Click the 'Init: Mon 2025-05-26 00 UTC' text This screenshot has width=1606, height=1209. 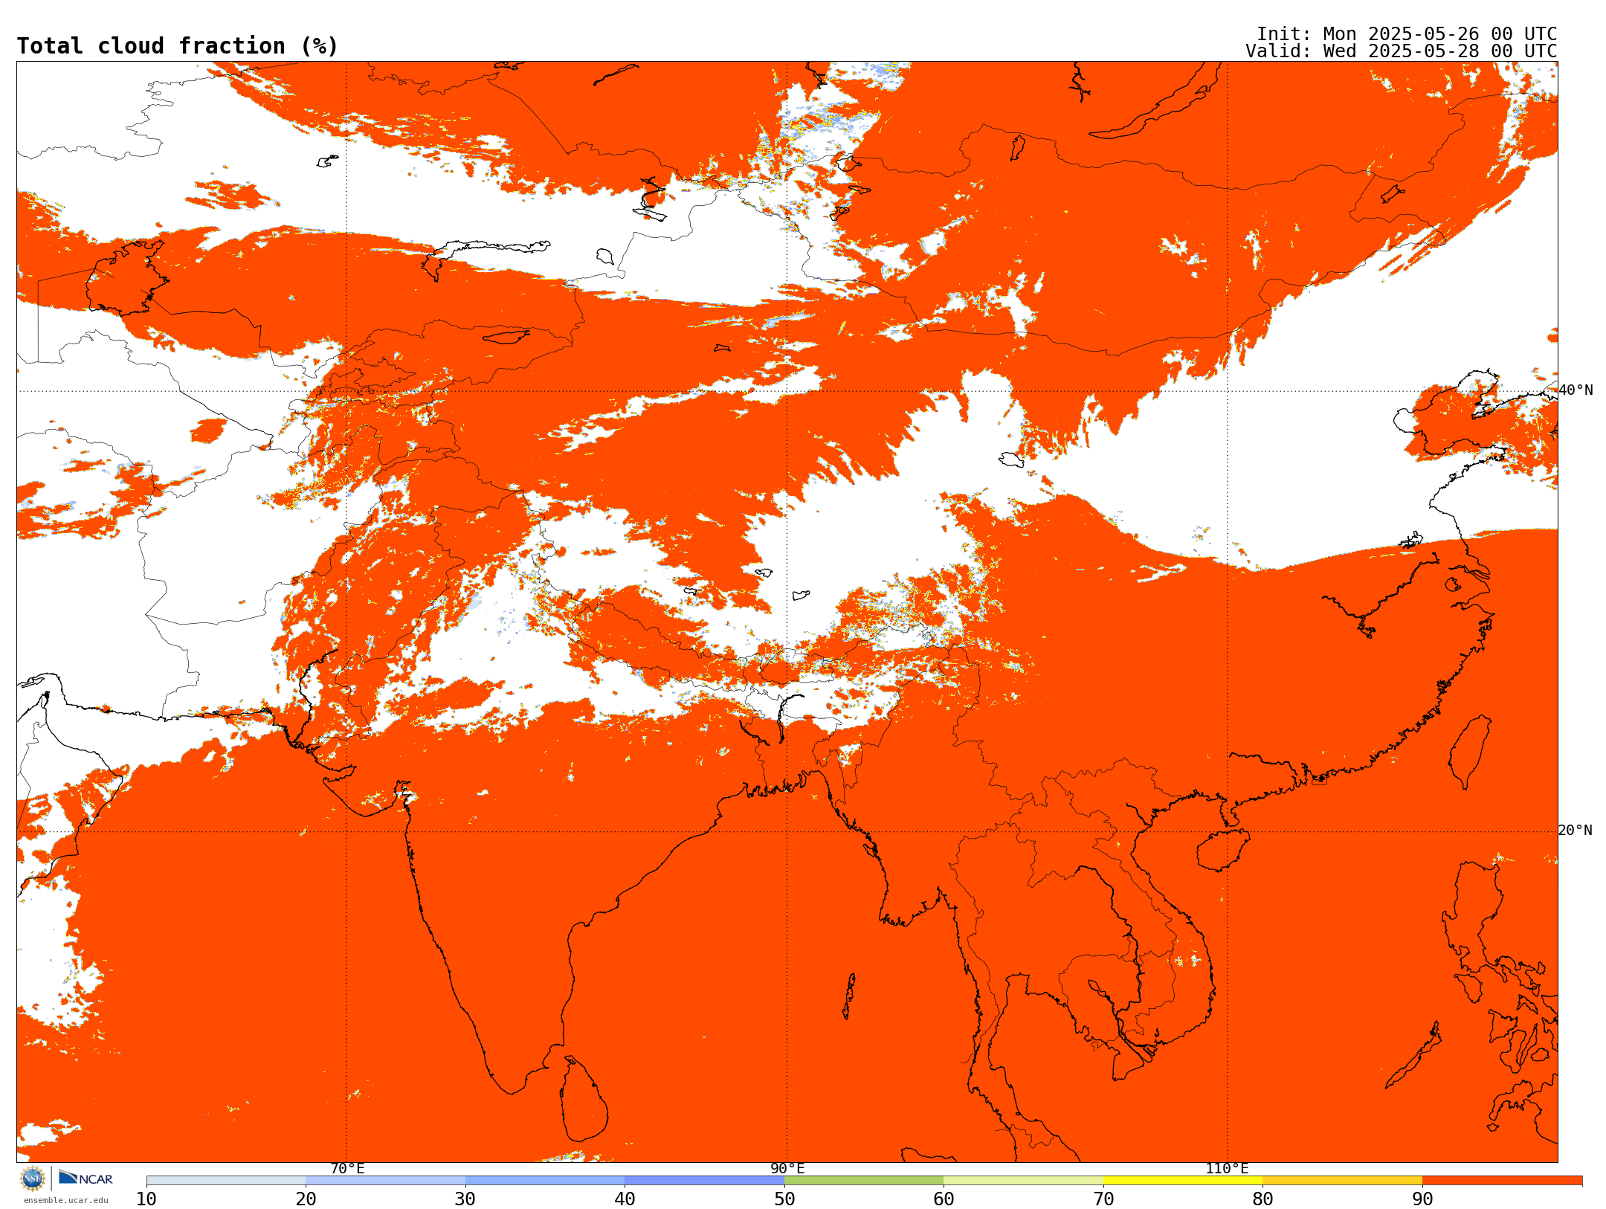(x=1407, y=34)
